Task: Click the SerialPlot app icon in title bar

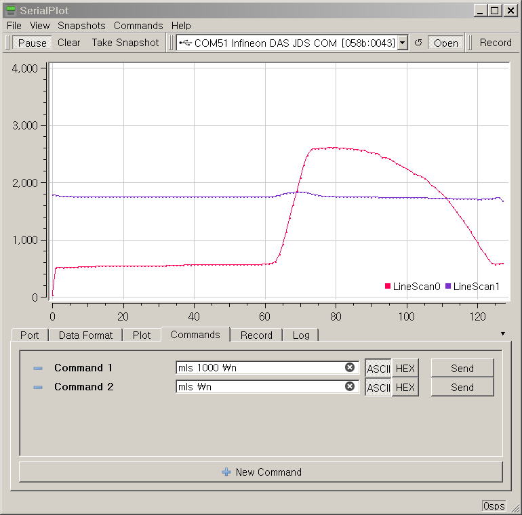Action: [11, 11]
